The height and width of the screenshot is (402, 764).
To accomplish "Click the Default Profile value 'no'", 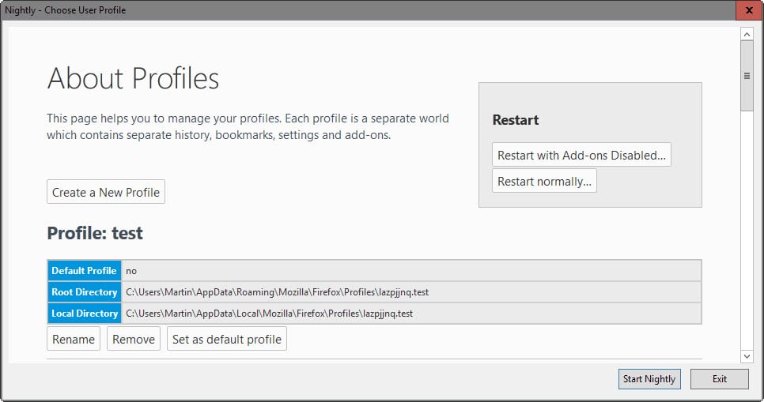I will click(x=131, y=271).
